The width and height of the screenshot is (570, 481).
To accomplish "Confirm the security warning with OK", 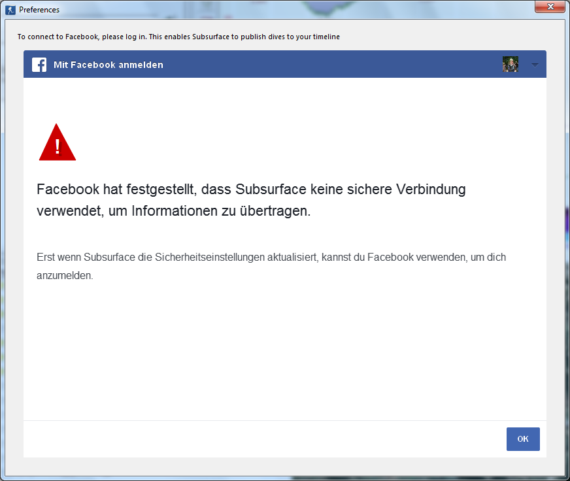I will click(x=523, y=439).
